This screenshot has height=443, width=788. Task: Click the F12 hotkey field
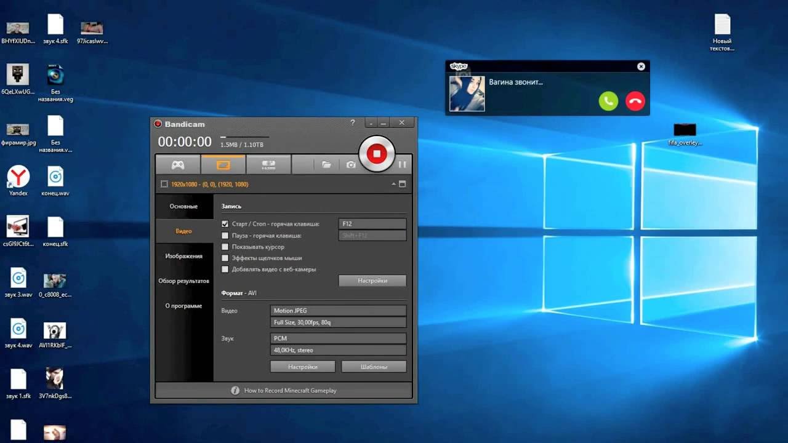[x=372, y=224]
